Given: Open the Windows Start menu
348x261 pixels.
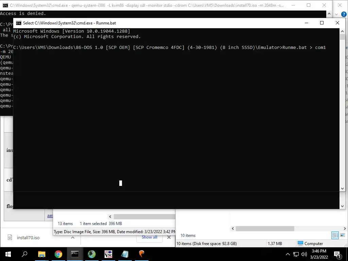Looking at the screenshot, I should [x=8, y=254].
